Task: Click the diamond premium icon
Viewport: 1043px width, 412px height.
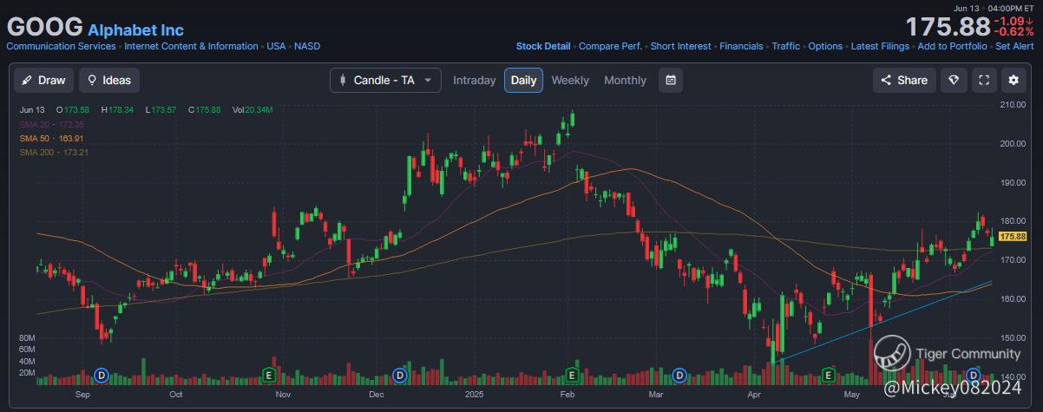Action: point(954,81)
